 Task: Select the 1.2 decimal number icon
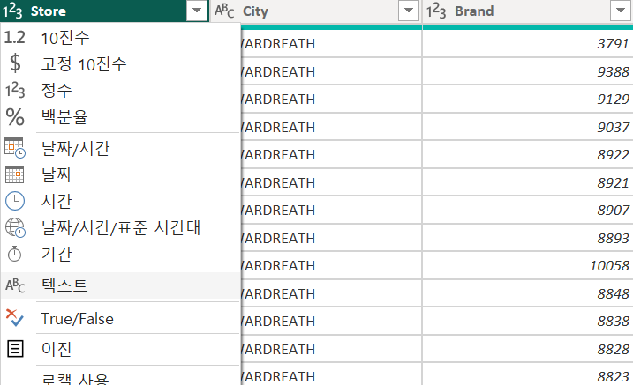click(x=15, y=38)
